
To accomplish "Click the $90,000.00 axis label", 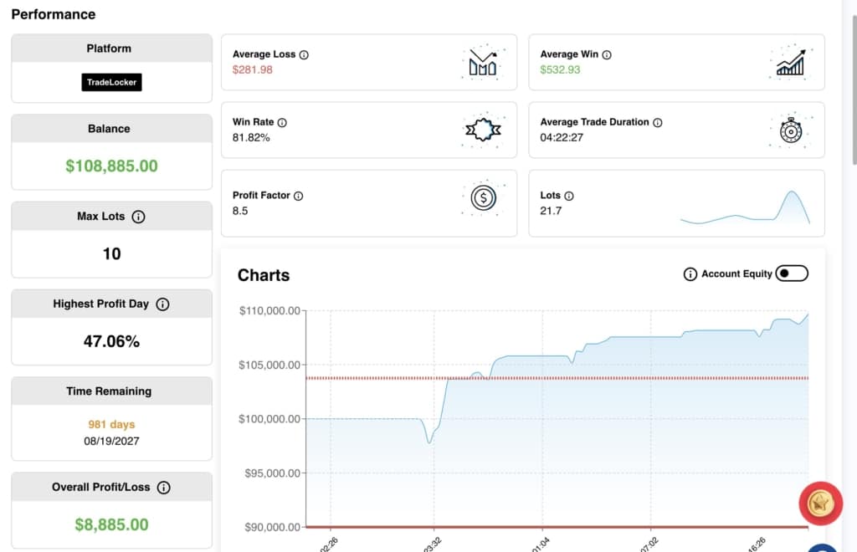I will pos(272,527).
